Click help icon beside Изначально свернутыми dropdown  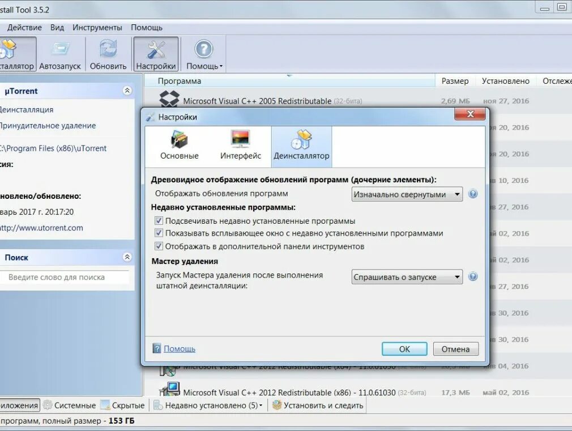click(473, 194)
